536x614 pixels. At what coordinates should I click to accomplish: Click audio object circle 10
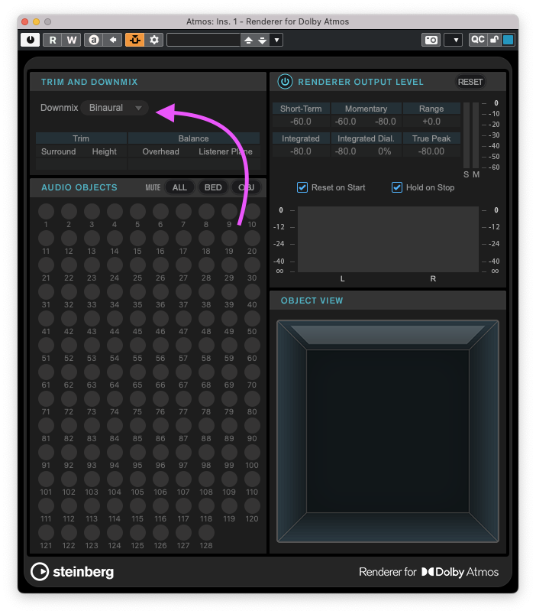pyautogui.click(x=252, y=212)
